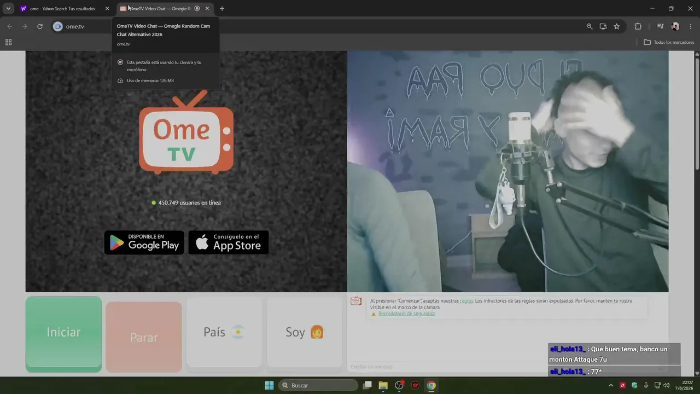This screenshot has height=394, width=700.
Task: Open Google Chrome from the taskbar
Action: point(431,385)
